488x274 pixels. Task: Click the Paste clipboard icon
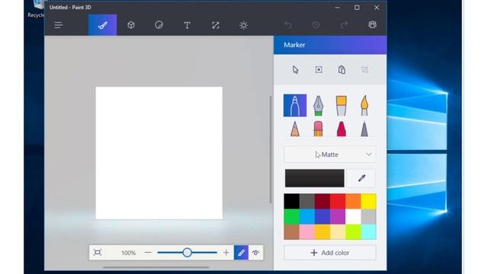pyautogui.click(x=342, y=69)
